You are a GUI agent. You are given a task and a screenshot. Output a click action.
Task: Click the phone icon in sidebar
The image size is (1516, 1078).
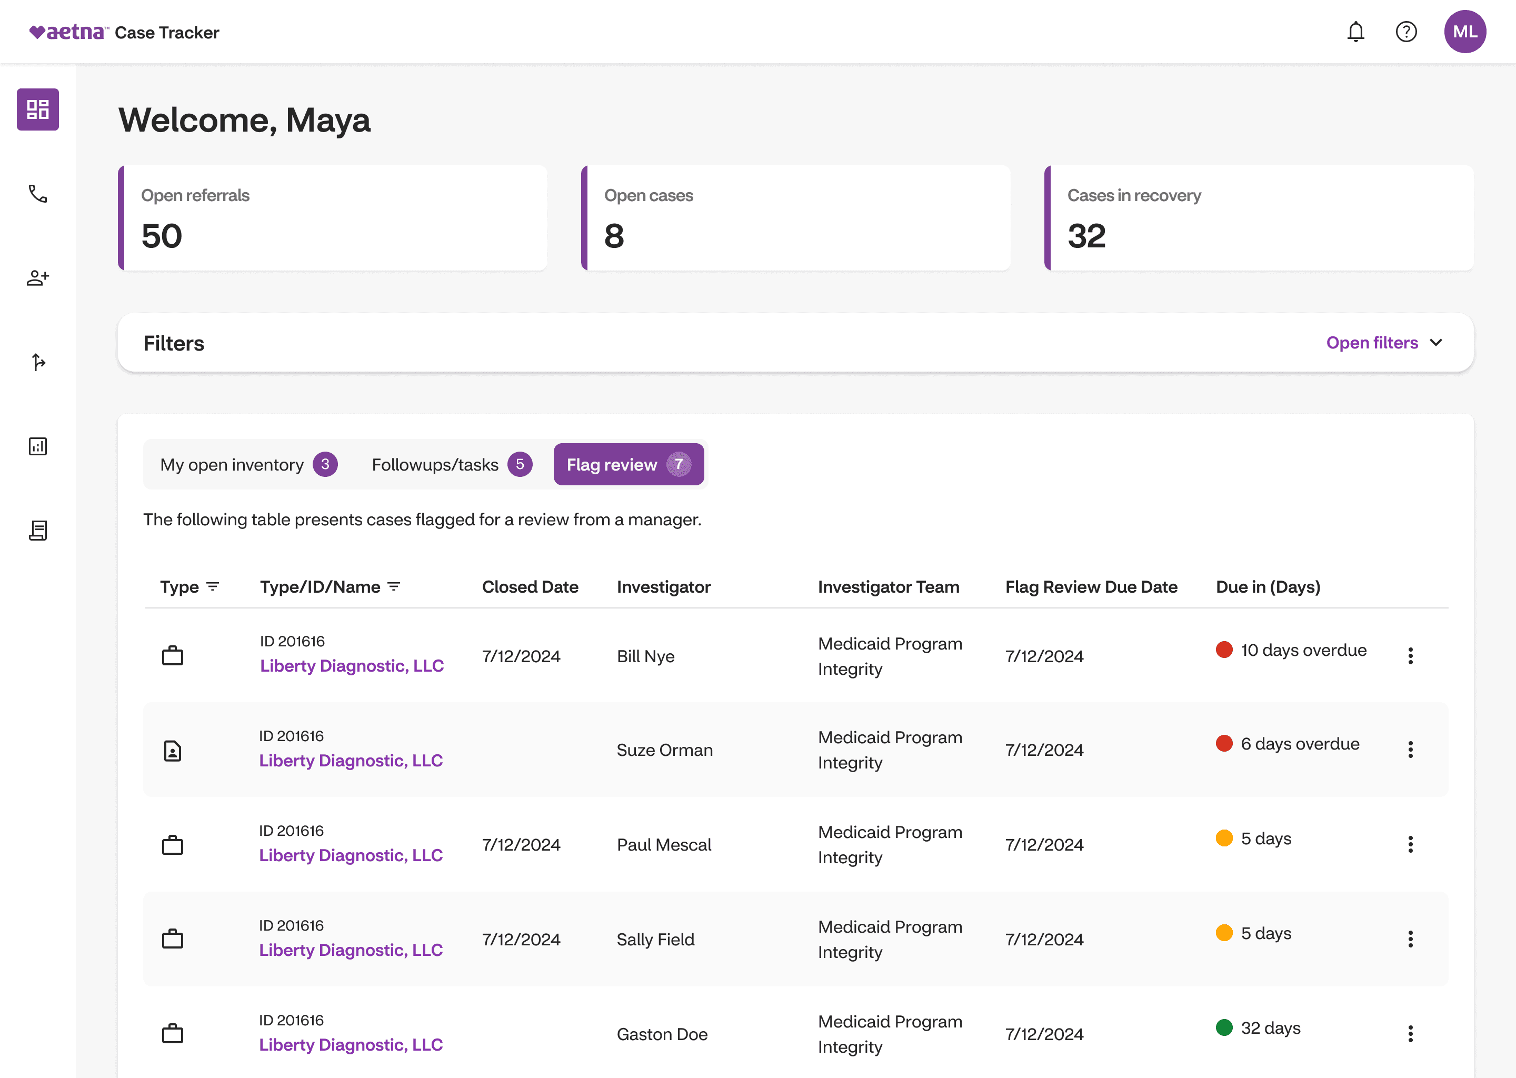[38, 194]
